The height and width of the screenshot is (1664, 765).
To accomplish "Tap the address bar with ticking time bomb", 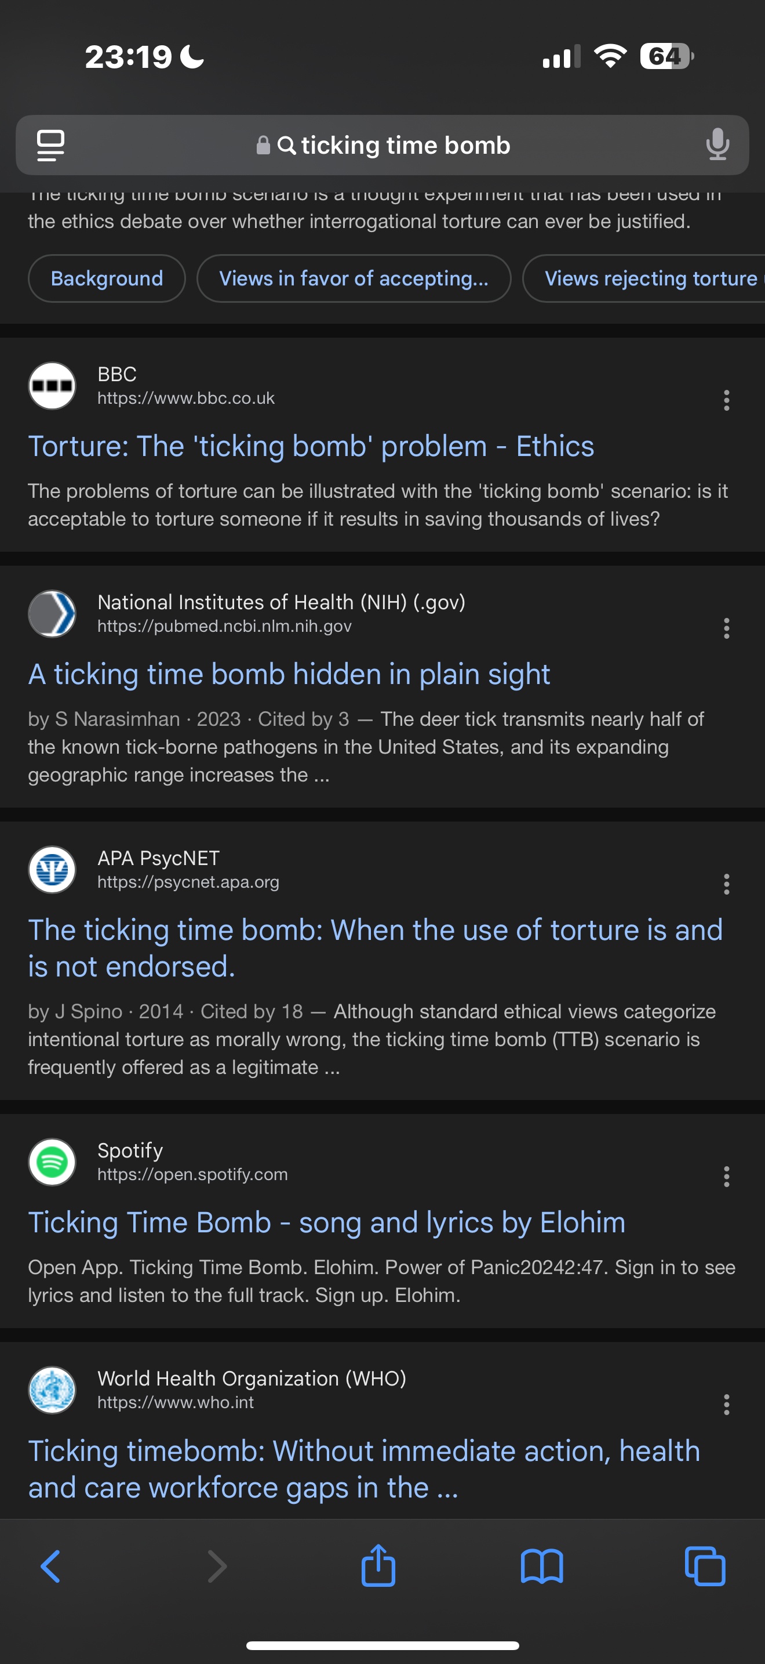I will coord(382,146).
